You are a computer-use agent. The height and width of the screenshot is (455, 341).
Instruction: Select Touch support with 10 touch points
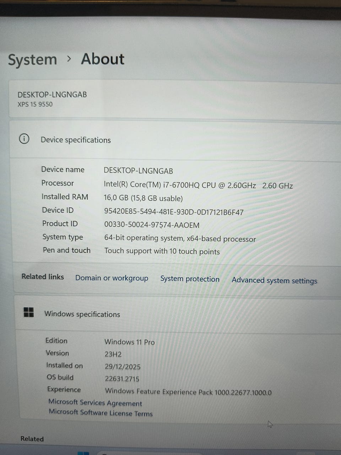[x=162, y=251]
